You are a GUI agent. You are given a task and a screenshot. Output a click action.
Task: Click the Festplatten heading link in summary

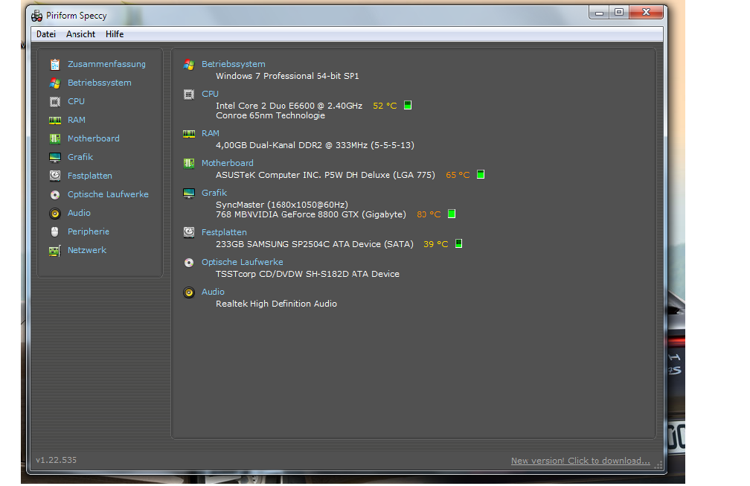225,232
